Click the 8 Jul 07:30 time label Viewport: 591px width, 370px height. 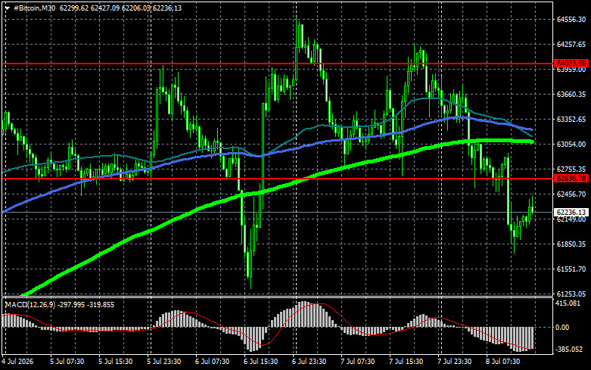(x=502, y=362)
